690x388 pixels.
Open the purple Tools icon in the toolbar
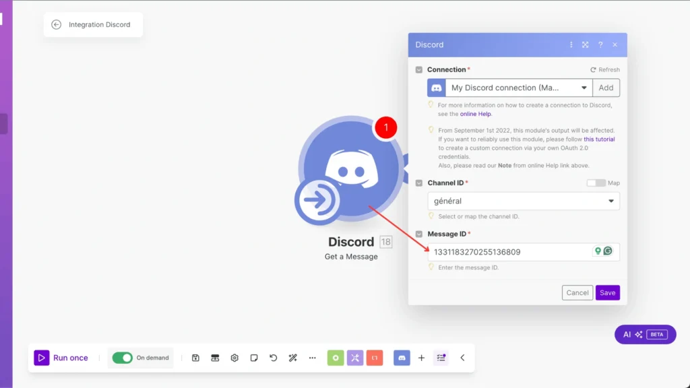[x=355, y=358]
